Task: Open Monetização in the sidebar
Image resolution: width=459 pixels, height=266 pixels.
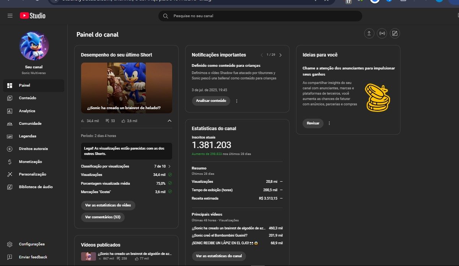Action: point(34,162)
